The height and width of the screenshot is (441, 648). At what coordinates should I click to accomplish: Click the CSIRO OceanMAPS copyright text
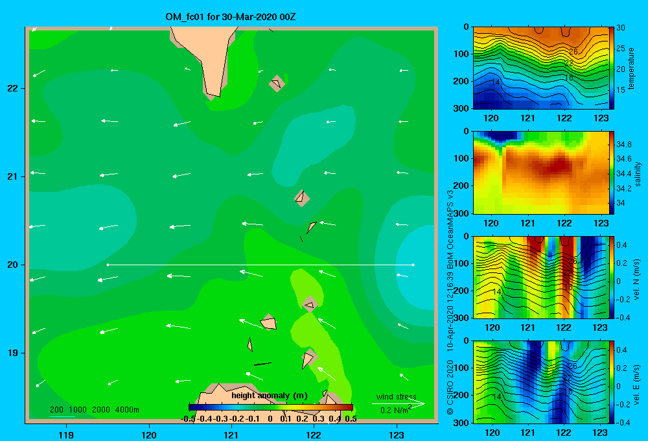pos(450,302)
